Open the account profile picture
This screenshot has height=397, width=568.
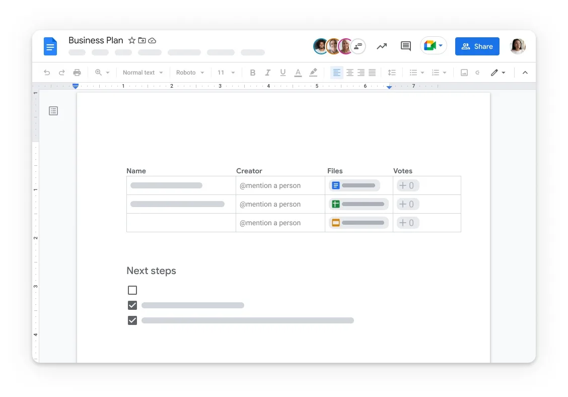point(518,46)
